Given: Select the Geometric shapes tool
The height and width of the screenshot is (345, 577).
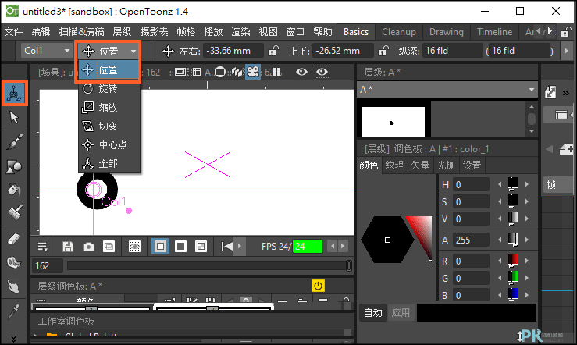Looking at the screenshot, I should 14,166.
